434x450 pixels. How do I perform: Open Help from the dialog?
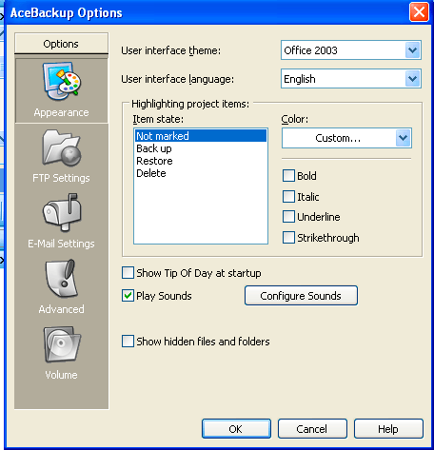pyautogui.click(x=388, y=429)
